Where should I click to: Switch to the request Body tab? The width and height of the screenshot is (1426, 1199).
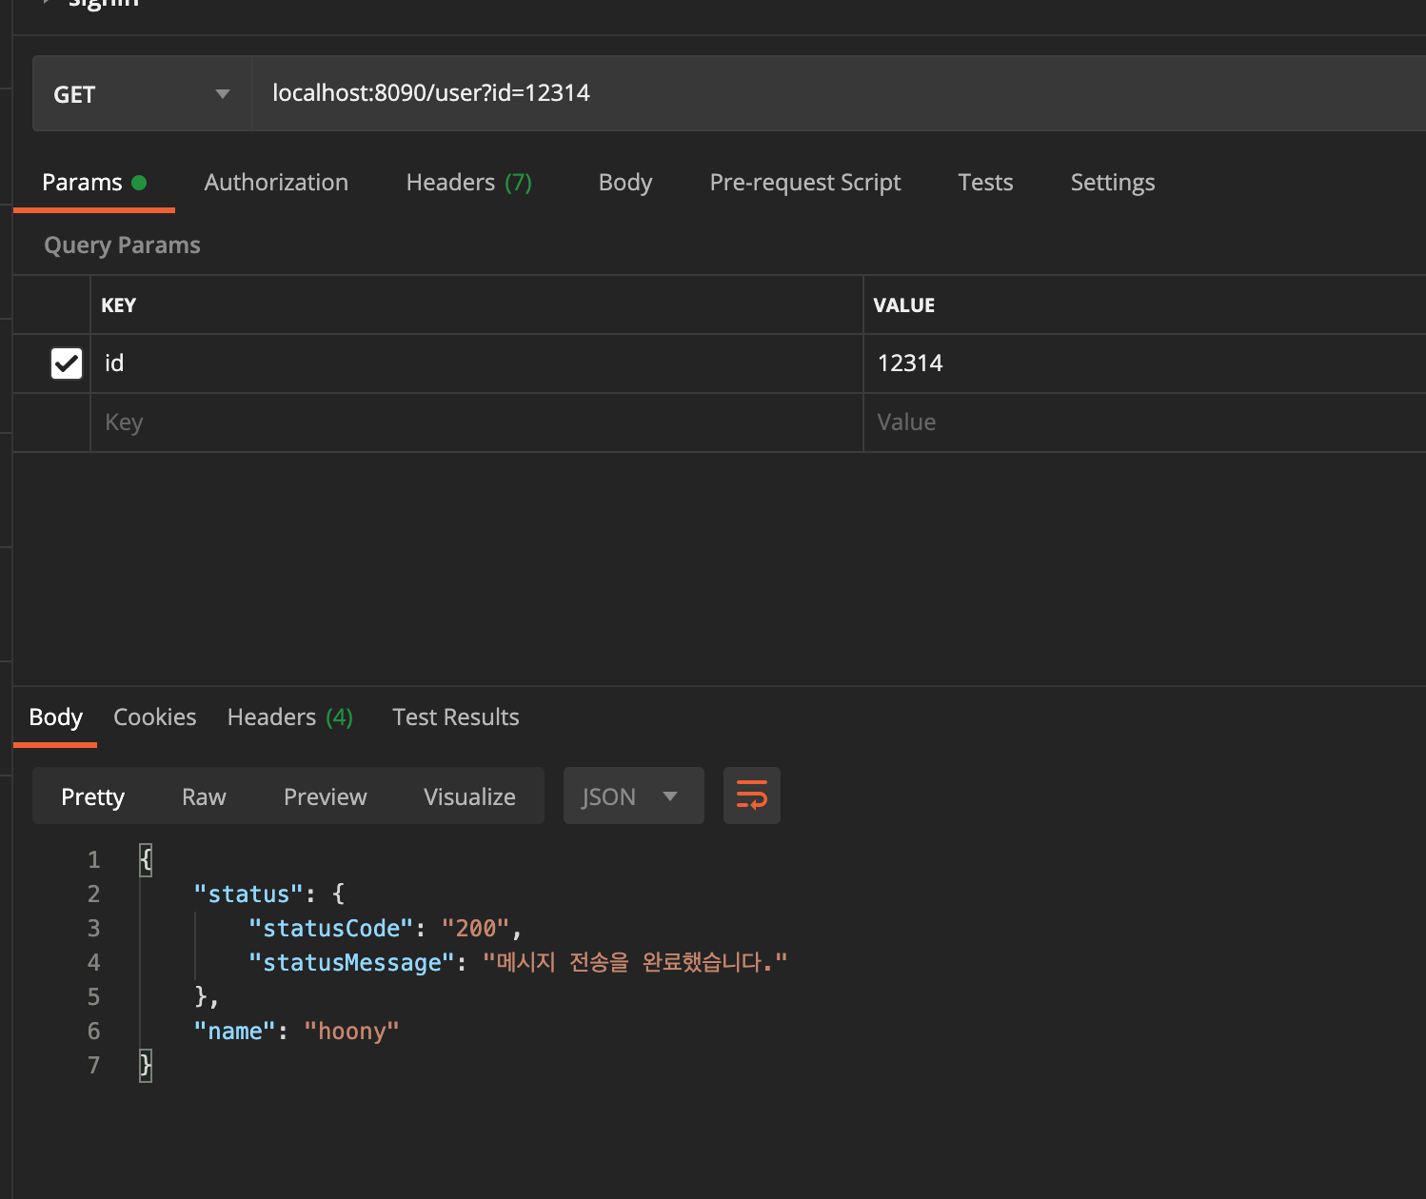tap(625, 183)
